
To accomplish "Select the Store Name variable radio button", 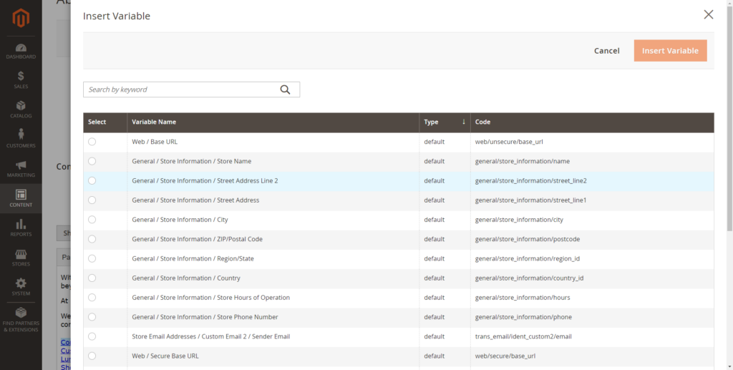I will pos(92,161).
